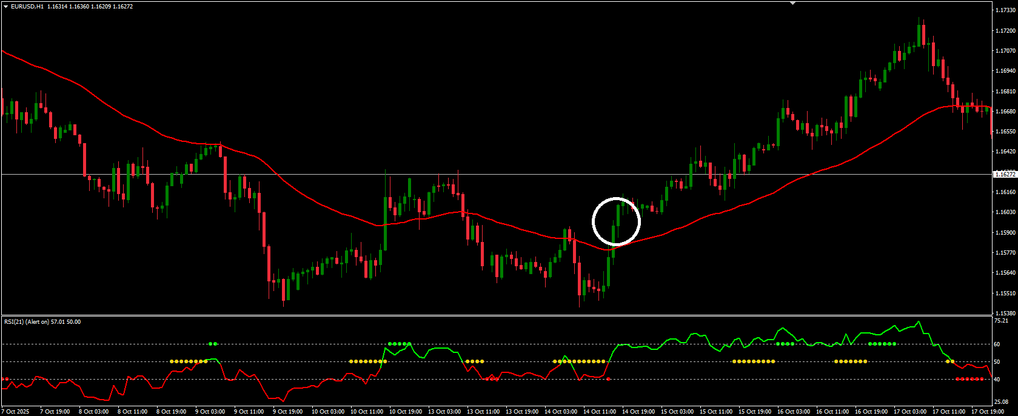Click the RSI(21) (Alert on) indicator label
Screen dimensions: 1018x416
tap(27, 322)
